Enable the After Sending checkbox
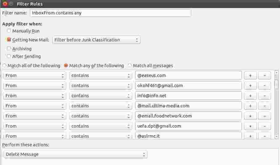This screenshot has width=280, height=165. point(9,56)
